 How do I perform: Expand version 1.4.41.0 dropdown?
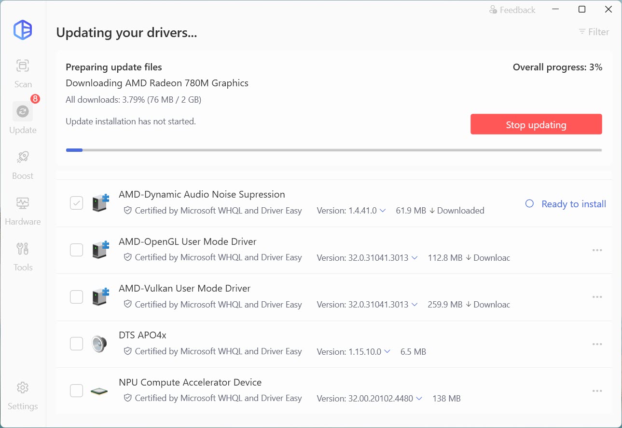tap(383, 211)
